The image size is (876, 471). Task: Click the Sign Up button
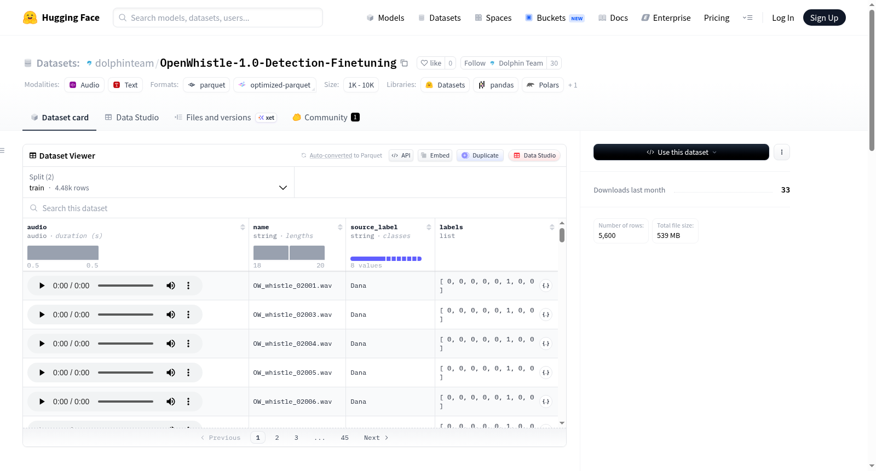point(825,18)
